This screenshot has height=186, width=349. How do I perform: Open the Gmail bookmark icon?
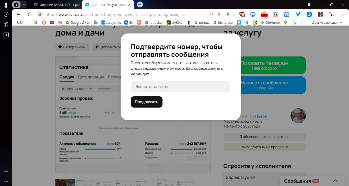tap(60, 22)
